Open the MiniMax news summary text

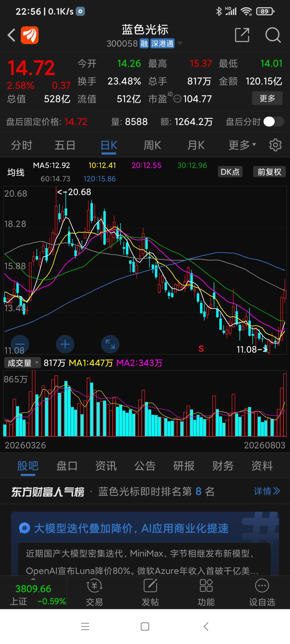pyautogui.click(x=142, y=562)
